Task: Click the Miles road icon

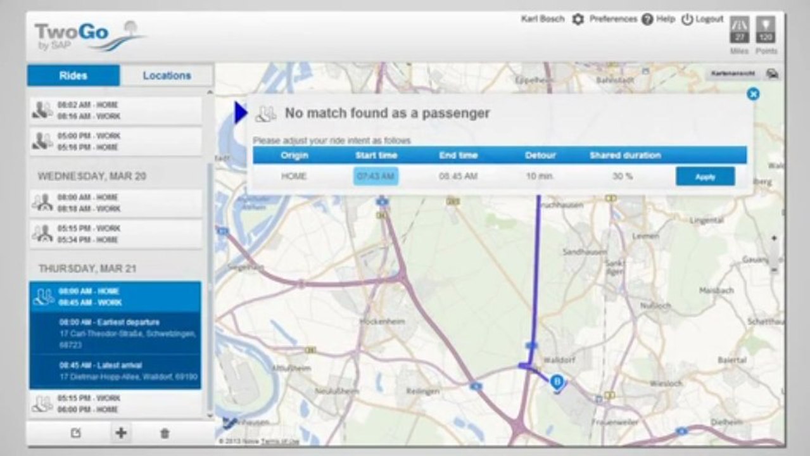Action: tap(739, 25)
